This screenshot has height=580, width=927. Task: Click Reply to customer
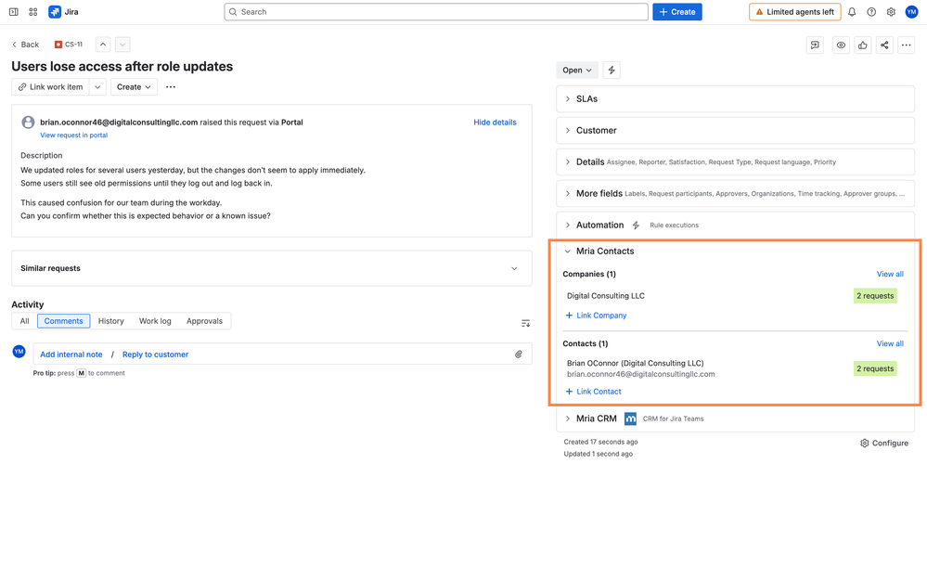156,354
